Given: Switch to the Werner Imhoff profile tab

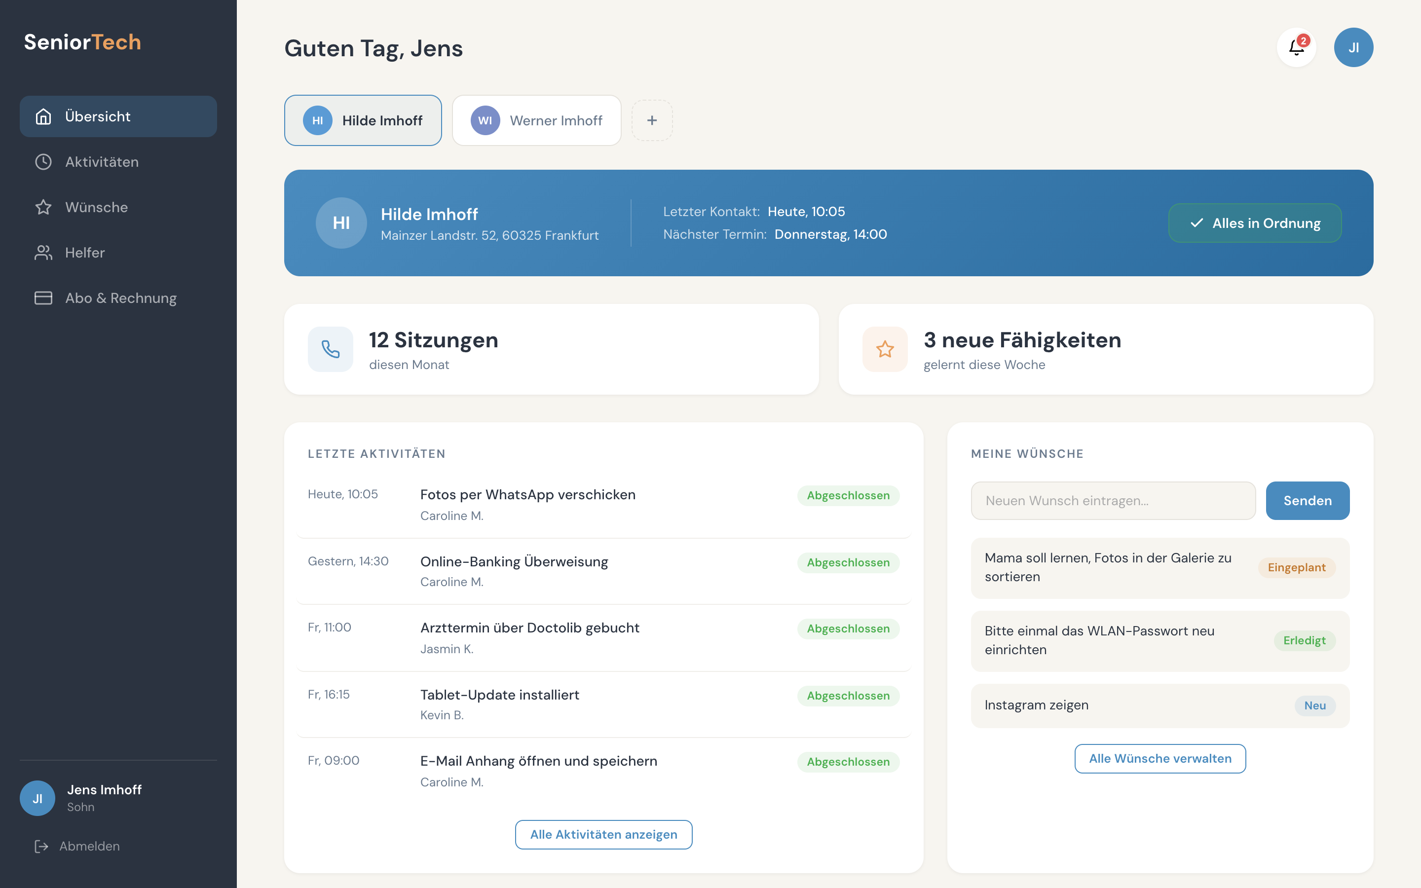Looking at the screenshot, I should [x=536, y=120].
